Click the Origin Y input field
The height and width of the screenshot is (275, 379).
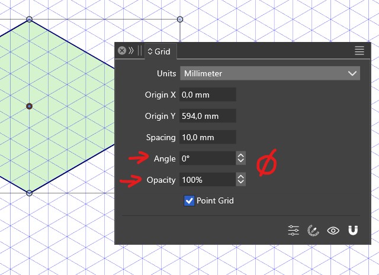point(208,116)
